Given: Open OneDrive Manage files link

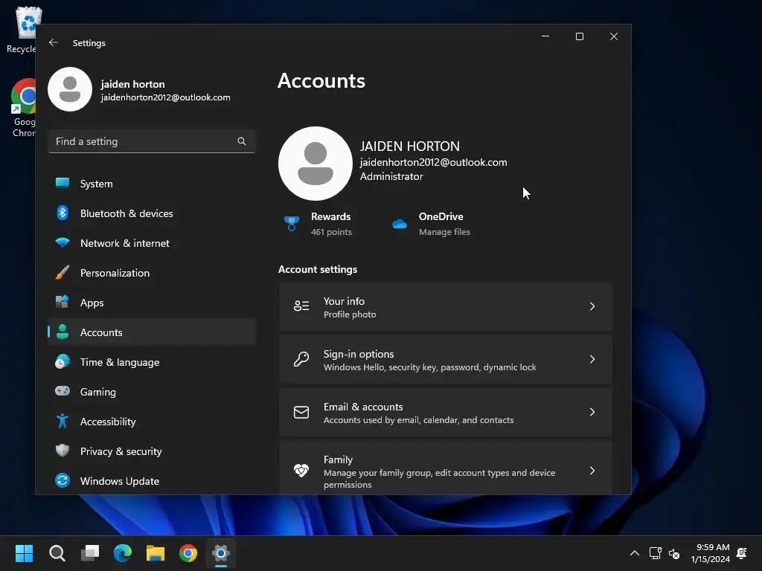Looking at the screenshot, I should [432, 224].
